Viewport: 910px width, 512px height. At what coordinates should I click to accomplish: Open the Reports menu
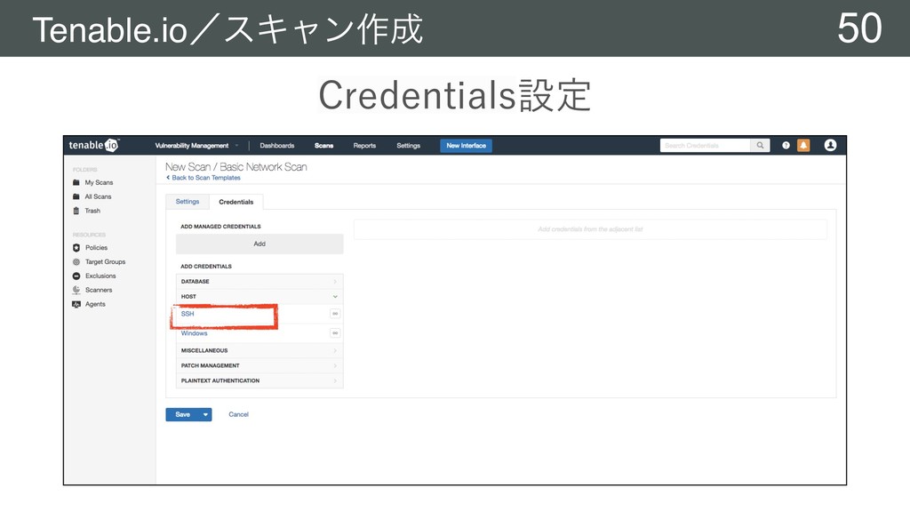[364, 146]
